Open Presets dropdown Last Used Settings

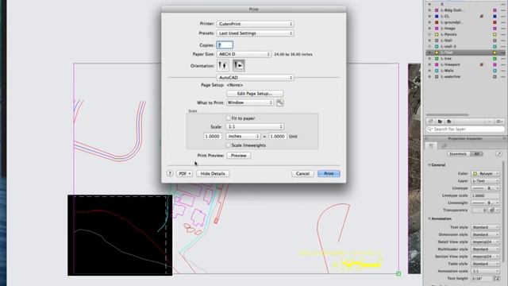click(255, 33)
